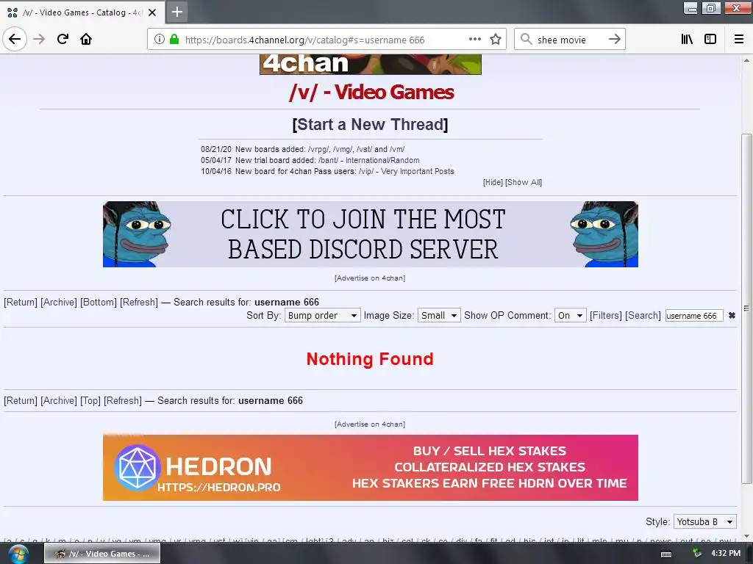Open the browser home page icon
This screenshot has width=753, height=564.
86,39
